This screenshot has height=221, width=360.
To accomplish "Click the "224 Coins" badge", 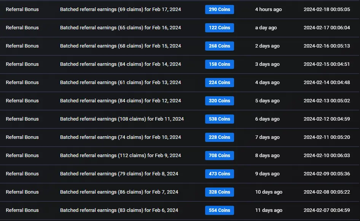I will coord(220,83).
